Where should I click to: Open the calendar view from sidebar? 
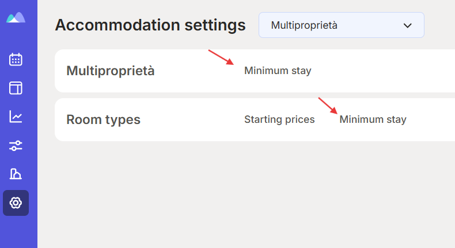(16, 60)
